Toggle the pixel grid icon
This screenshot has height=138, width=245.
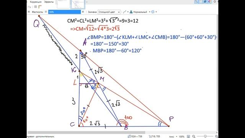(36, 7)
